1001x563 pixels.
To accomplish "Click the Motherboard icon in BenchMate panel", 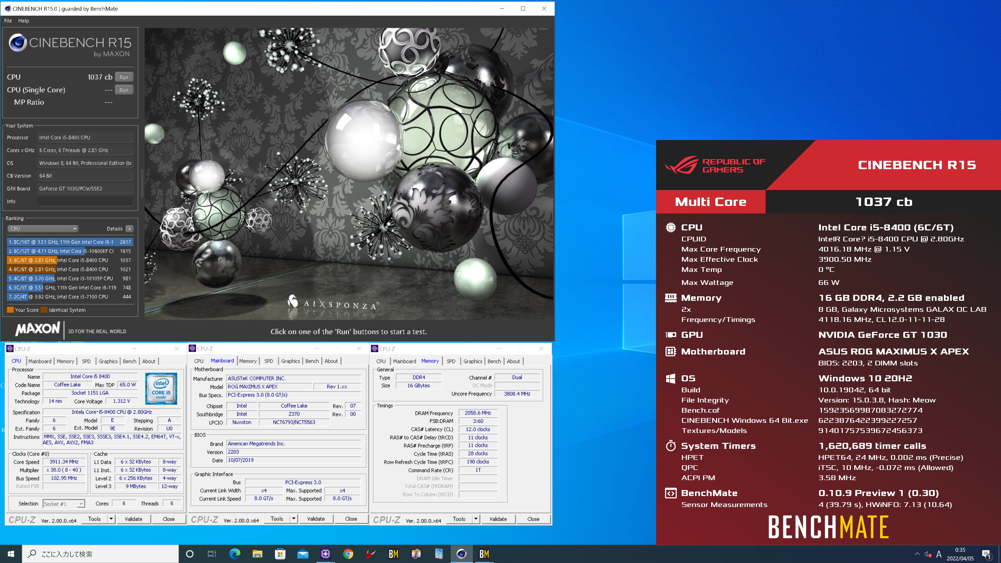I will (671, 351).
